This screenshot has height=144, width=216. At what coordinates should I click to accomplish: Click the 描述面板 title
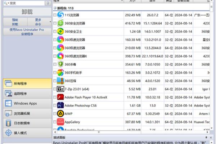[59, 138]
